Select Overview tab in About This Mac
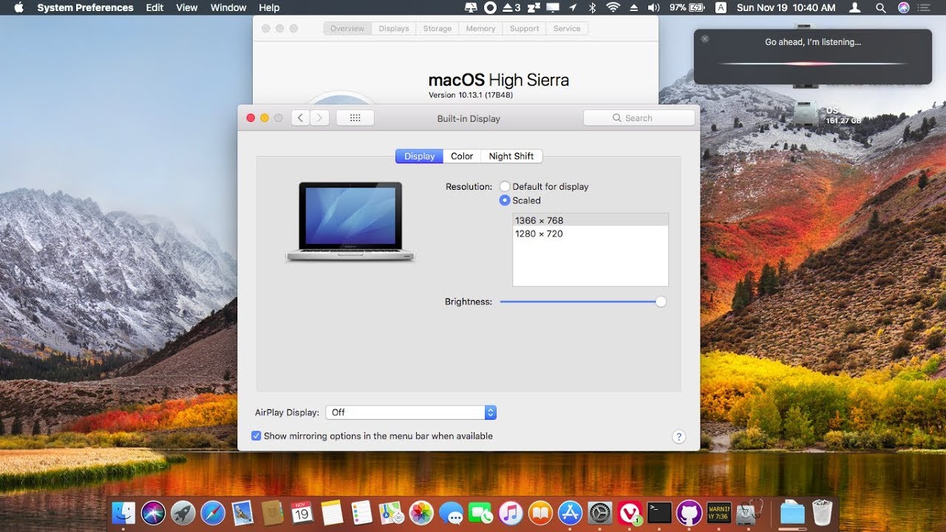 347,28
